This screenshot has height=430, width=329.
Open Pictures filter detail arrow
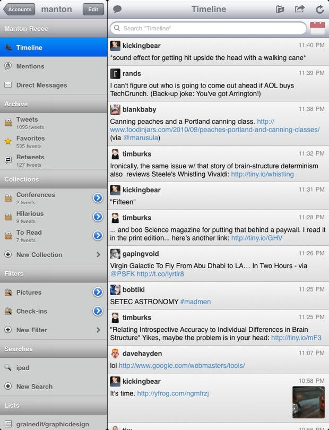[98, 292]
